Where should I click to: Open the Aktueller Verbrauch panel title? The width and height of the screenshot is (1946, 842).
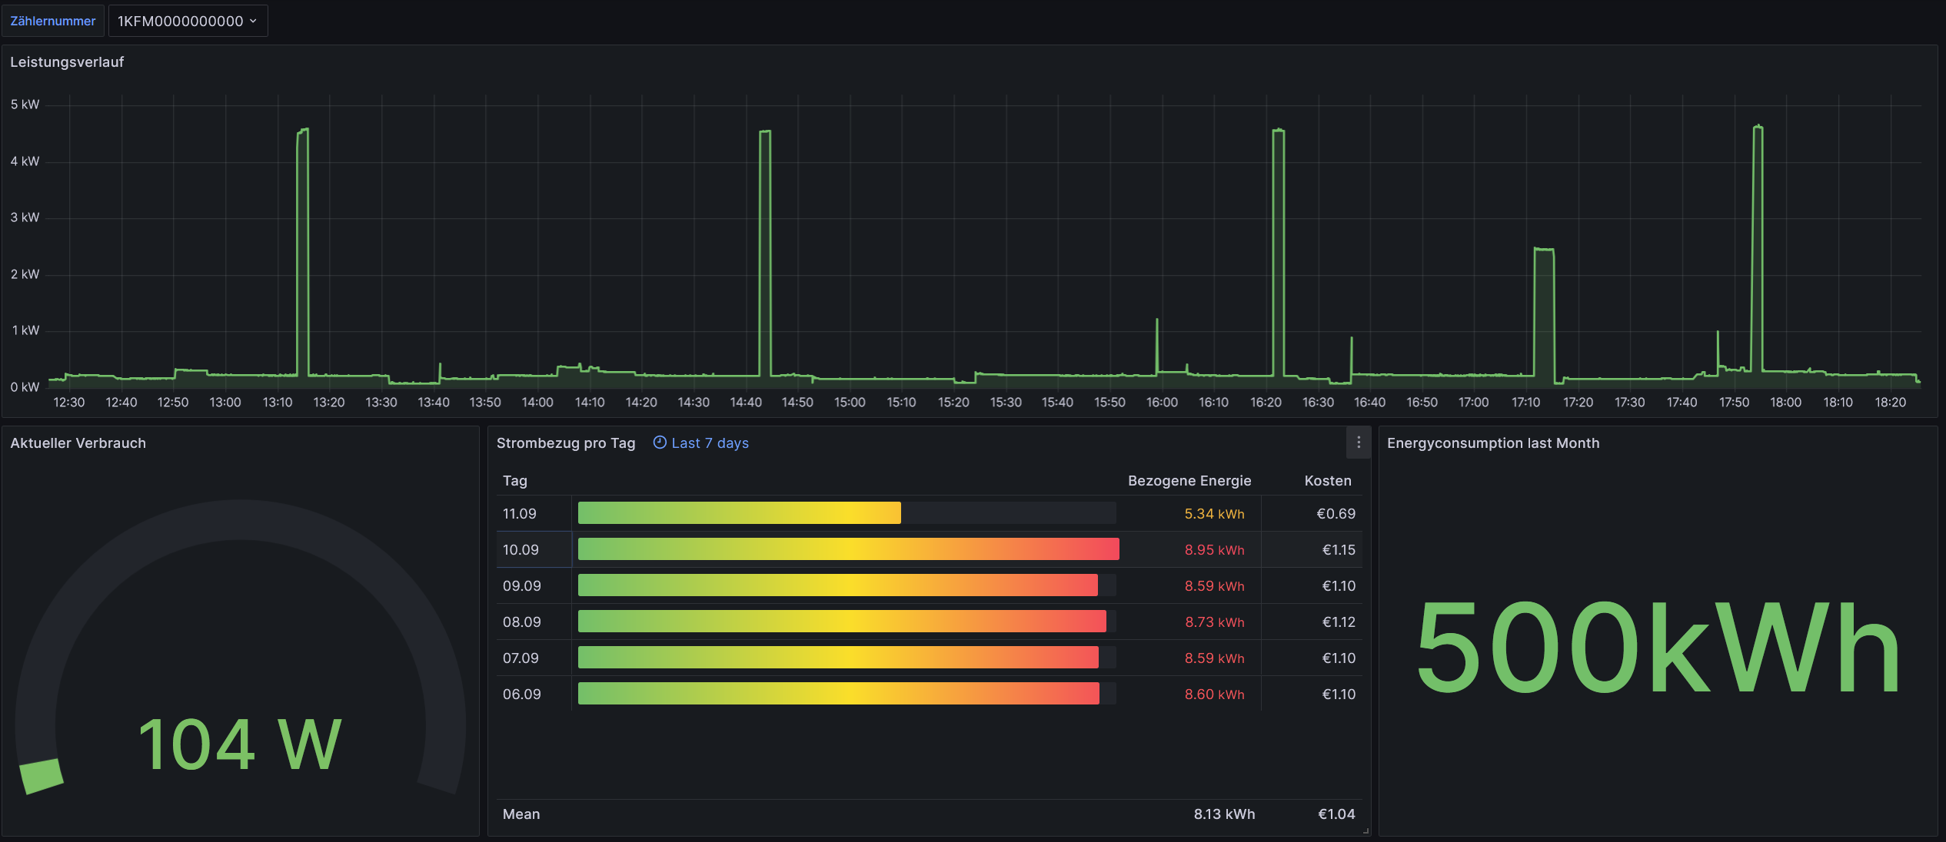pos(78,443)
